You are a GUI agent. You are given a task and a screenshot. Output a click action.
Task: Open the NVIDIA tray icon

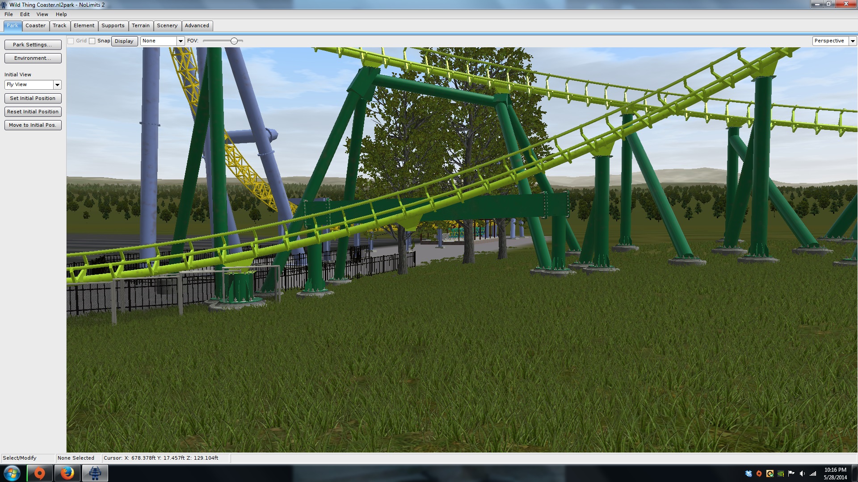pyautogui.click(x=781, y=474)
